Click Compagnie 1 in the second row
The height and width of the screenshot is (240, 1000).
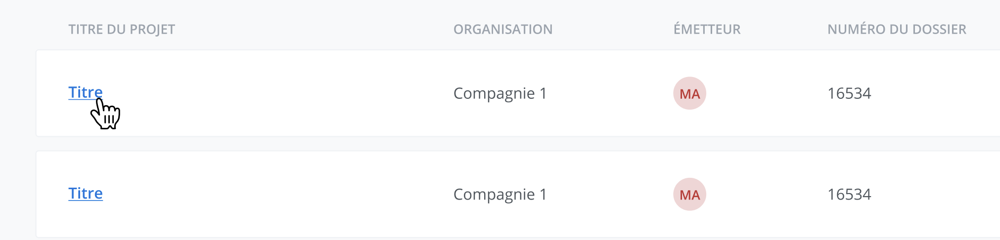click(x=500, y=195)
